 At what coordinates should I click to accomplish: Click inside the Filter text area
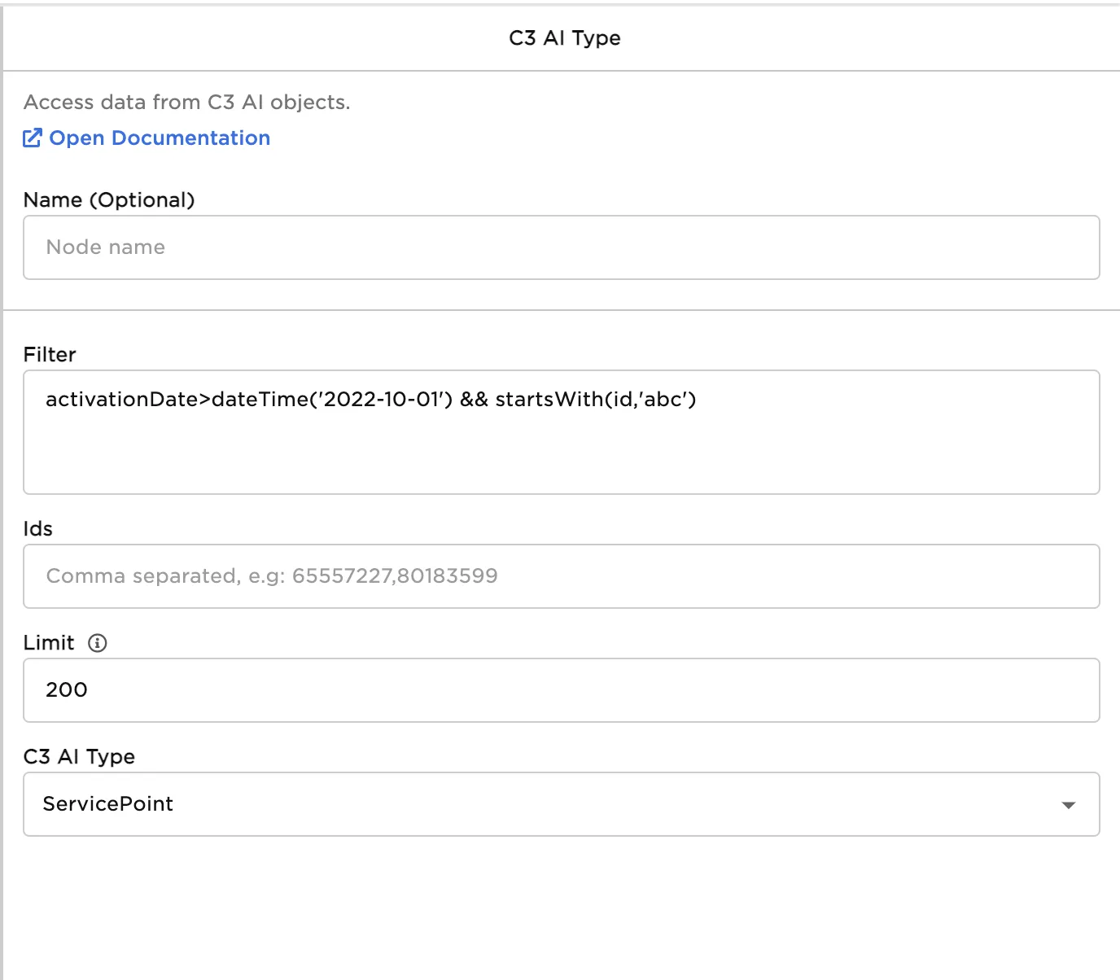point(561,448)
